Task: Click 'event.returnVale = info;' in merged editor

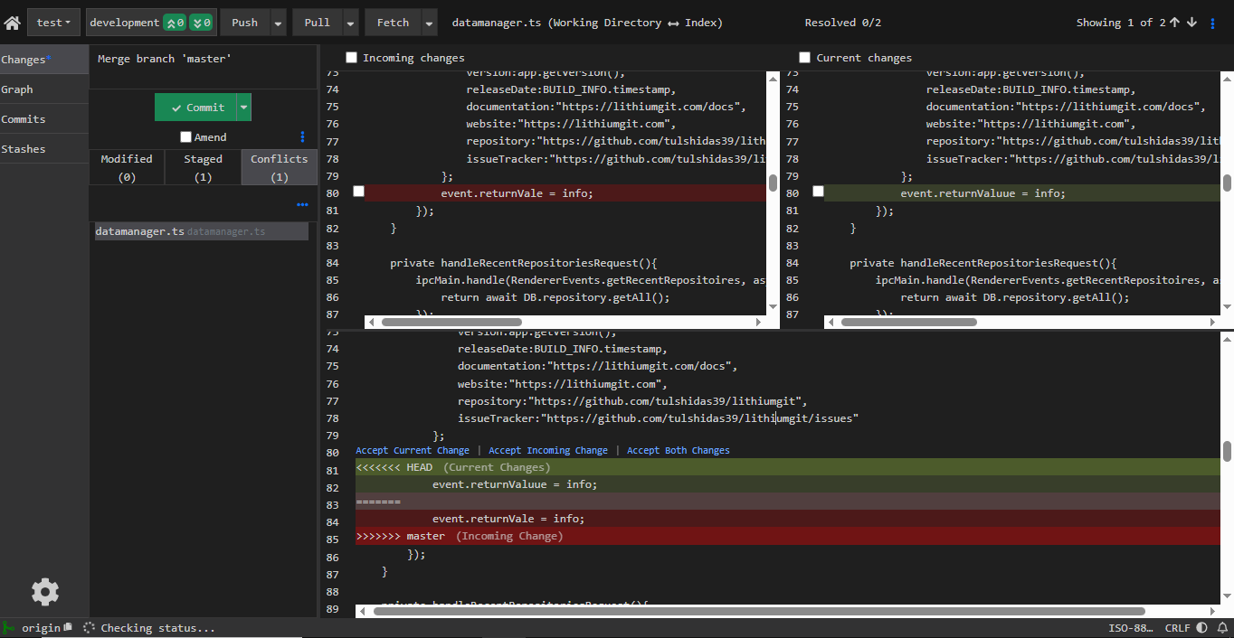Action: [x=508, y=519]
